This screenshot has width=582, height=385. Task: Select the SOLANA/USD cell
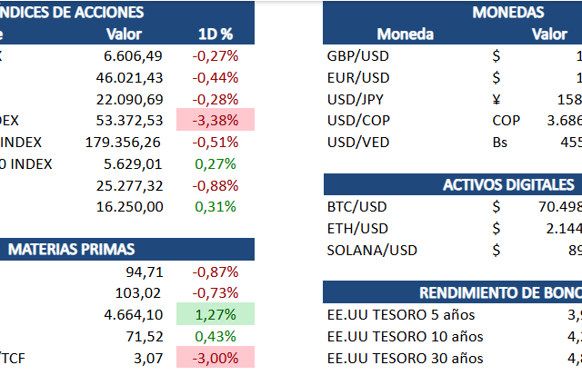click(371, 250)
